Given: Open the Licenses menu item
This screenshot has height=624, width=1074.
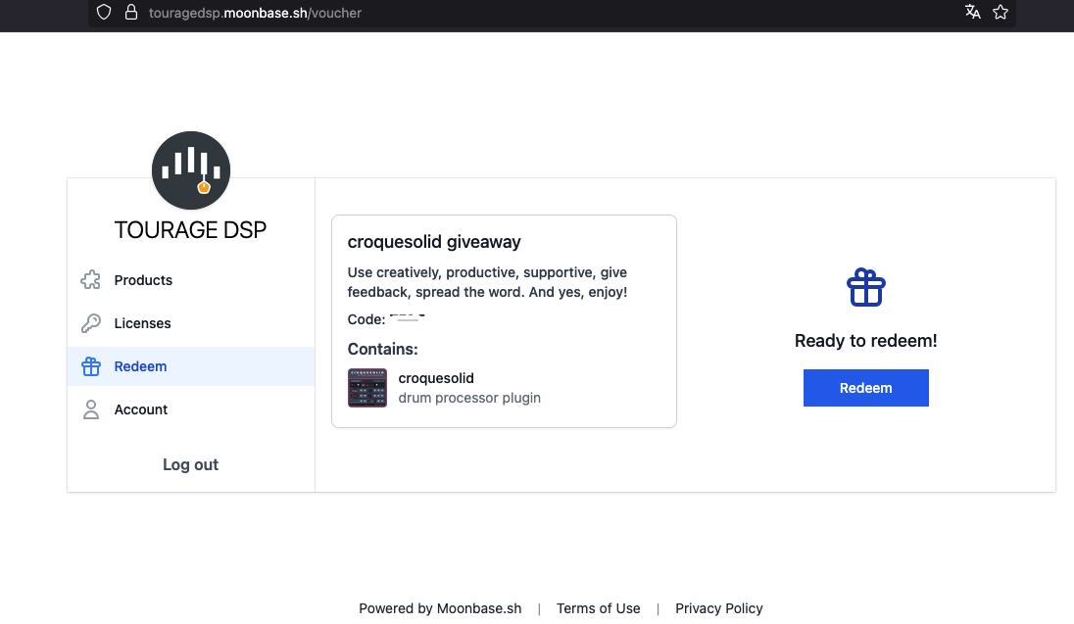Looking at the screenshot, I should 142,323.
